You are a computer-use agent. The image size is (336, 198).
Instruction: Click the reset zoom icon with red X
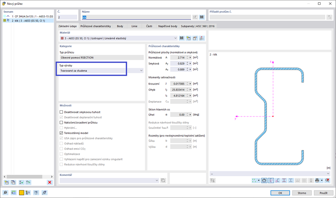pyautogui.click(x=328, y=180)
